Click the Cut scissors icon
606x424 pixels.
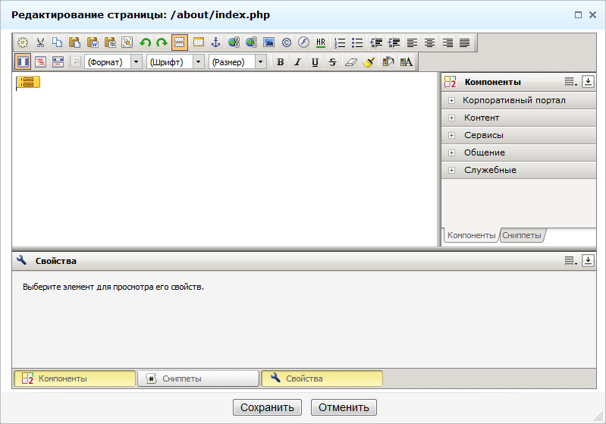point(40,42)
